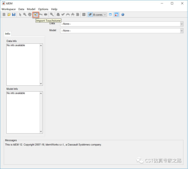The image size is (188, 169).
Task: Click the Import Touchstone toolbar icon
Action: (36, 15)
